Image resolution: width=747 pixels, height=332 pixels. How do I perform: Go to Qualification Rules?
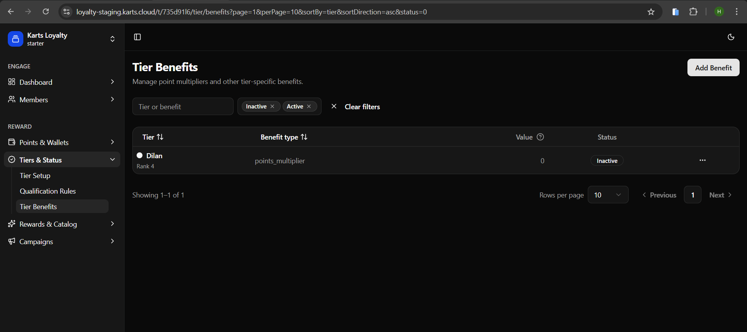[x=48, y=191]
